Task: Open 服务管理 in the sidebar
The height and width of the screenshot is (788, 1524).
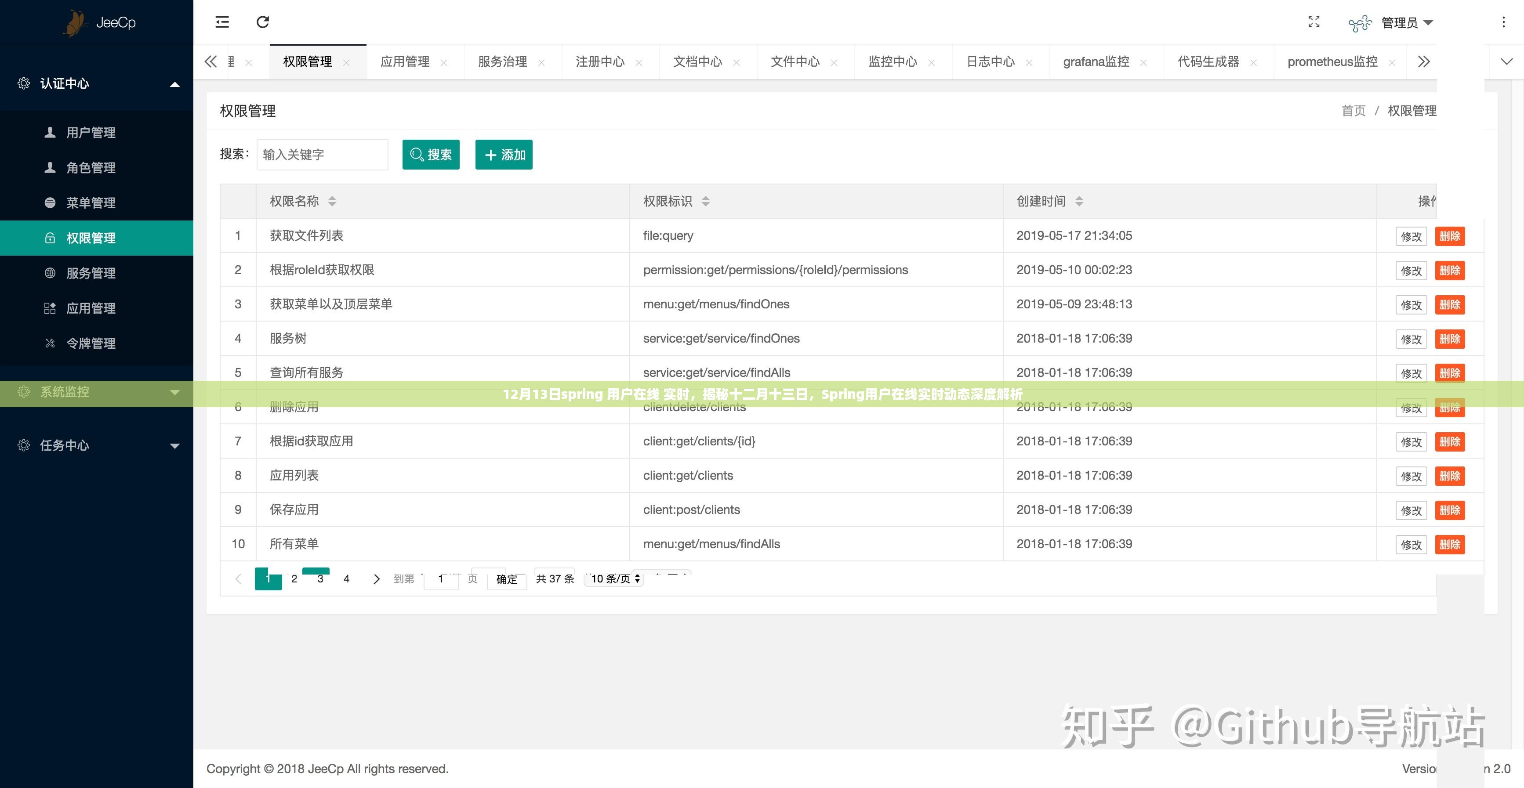Action: click(96, 273)
